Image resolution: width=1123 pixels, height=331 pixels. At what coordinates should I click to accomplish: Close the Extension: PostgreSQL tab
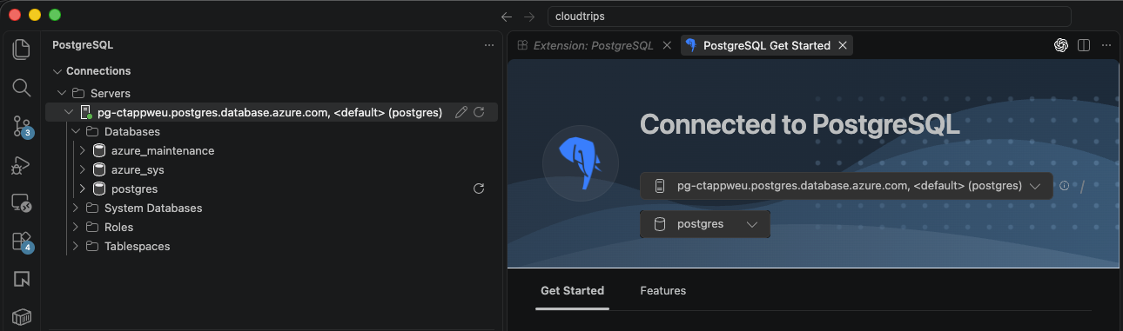(x=666, y=45)
